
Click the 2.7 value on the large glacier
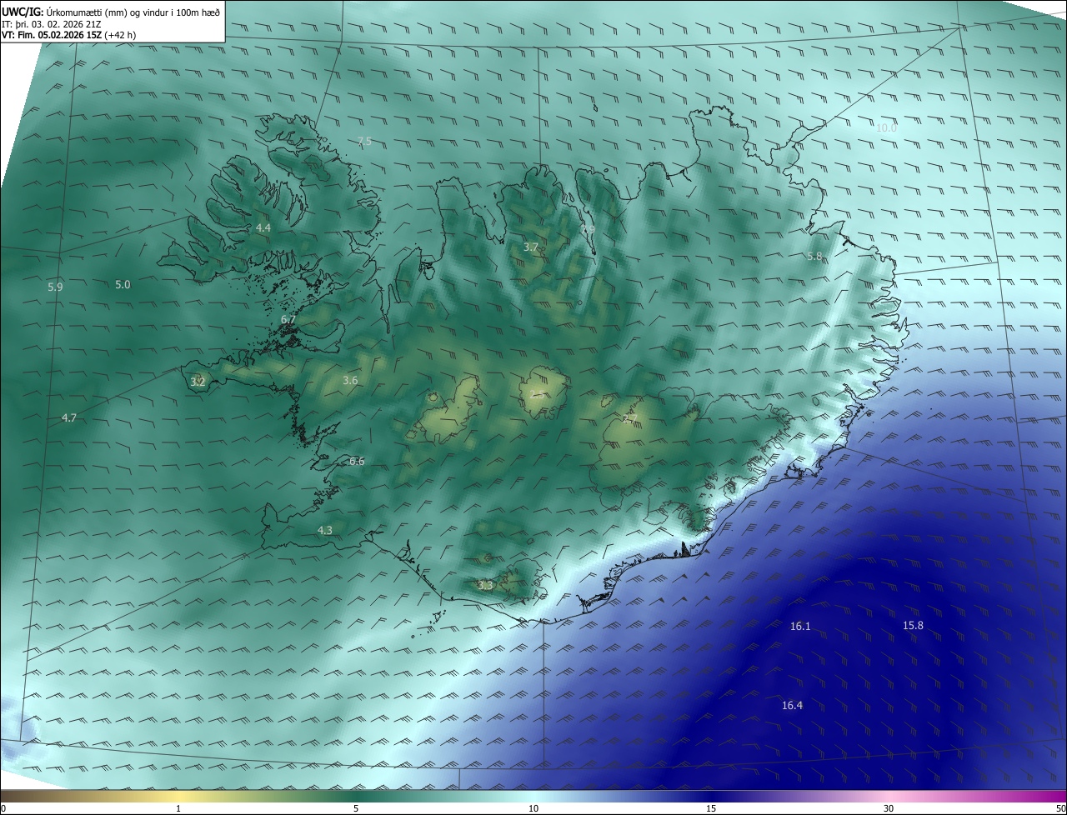(630, 418)
